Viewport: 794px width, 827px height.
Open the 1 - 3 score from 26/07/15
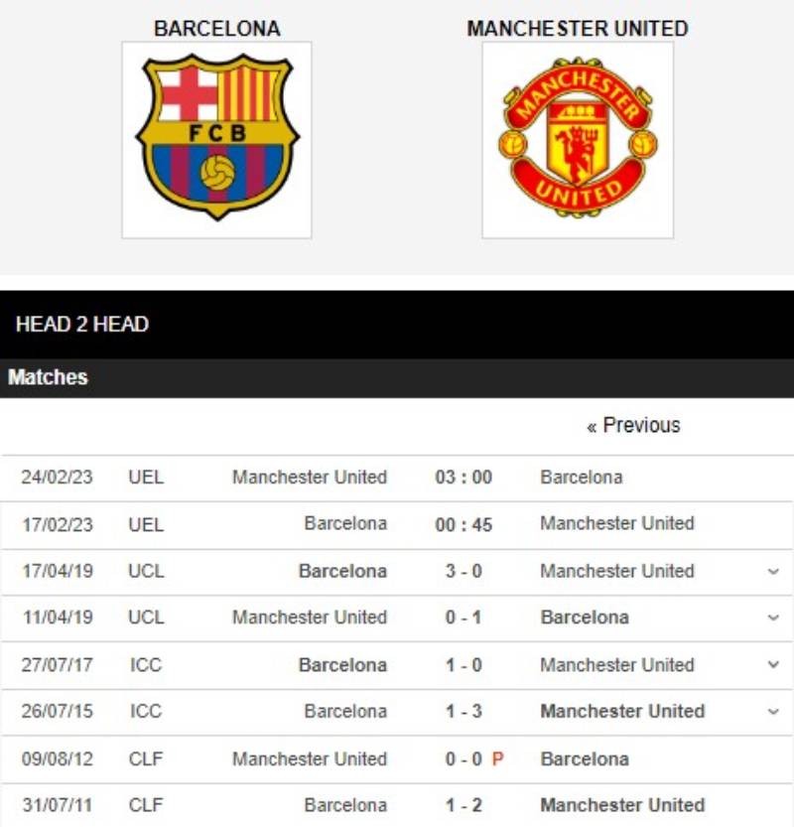click(463, 712)
